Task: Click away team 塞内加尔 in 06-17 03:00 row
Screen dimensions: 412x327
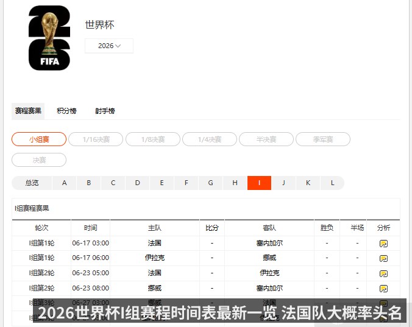Action: click(269, 243)
